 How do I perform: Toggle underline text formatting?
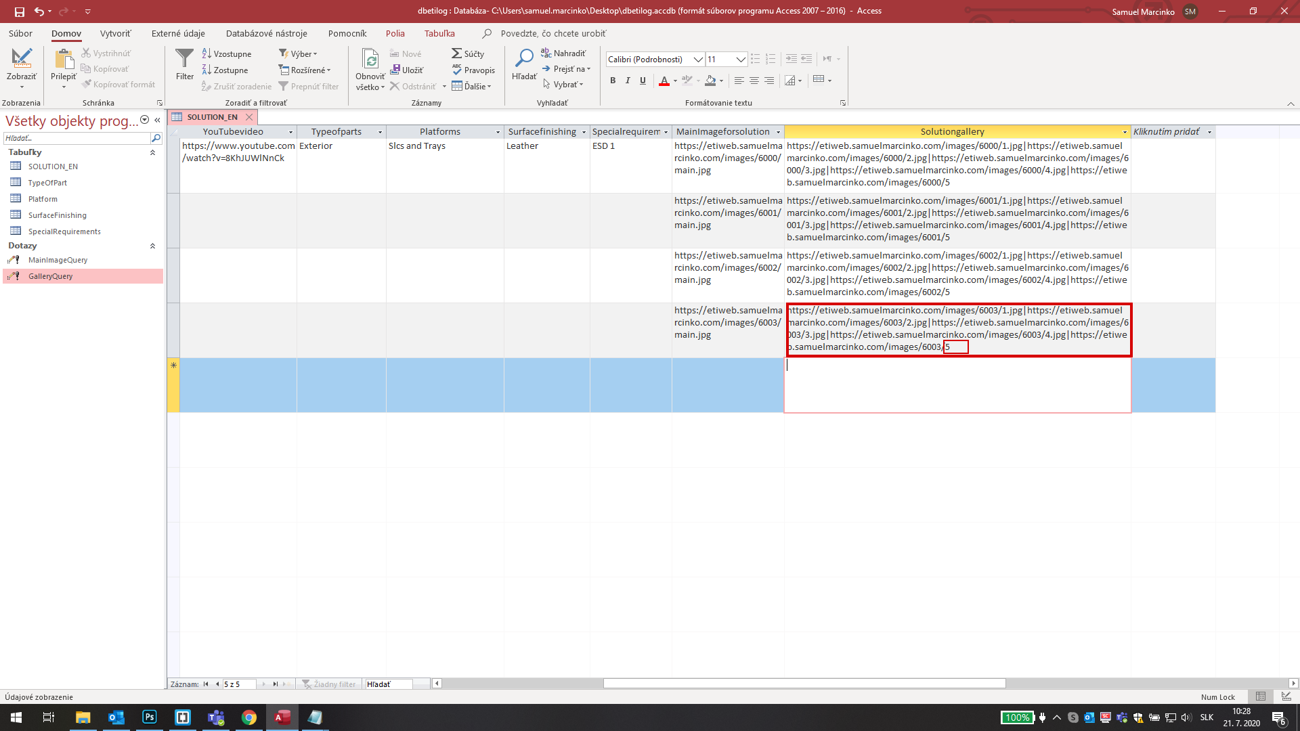pos(643,81)
